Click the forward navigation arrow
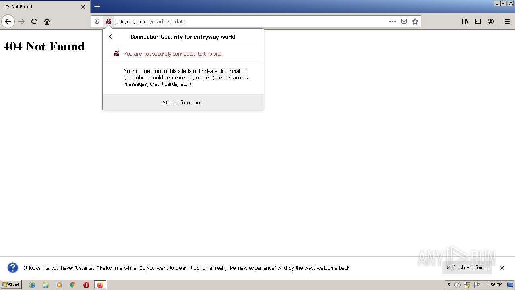This screenshot has width=515, height=290. click(x=21, y=21)
